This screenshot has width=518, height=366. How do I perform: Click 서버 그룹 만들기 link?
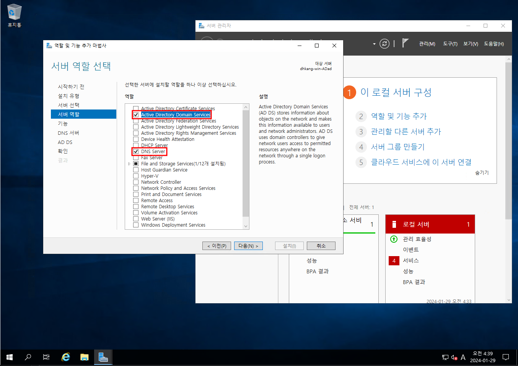coord(397,147)
